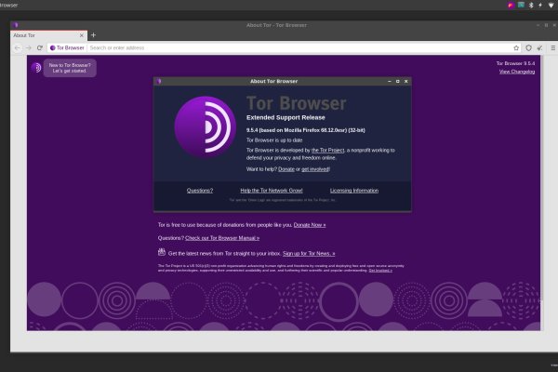The width and height of the screenshot is (558, 372).
Task: Go back using the back arrow
Action: click(x=17, y=47)
